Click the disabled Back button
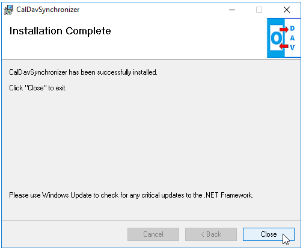The height and width of the screenshot is (250, 303). (x=211, y=234)
